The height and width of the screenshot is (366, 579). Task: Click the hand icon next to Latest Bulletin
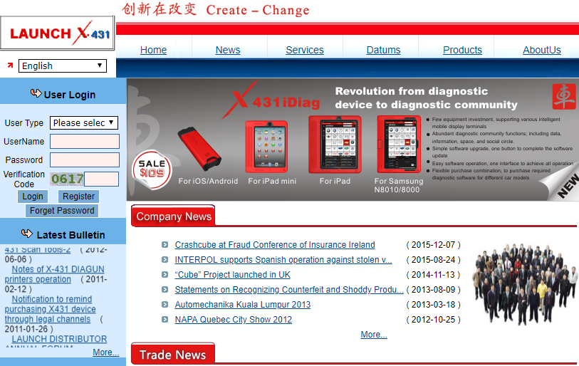pos(27,234)
